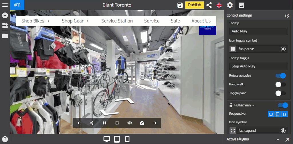Click the eye icon in tour control bar
This screenshot has width=293, height=144.
click(x=130, y=123)
